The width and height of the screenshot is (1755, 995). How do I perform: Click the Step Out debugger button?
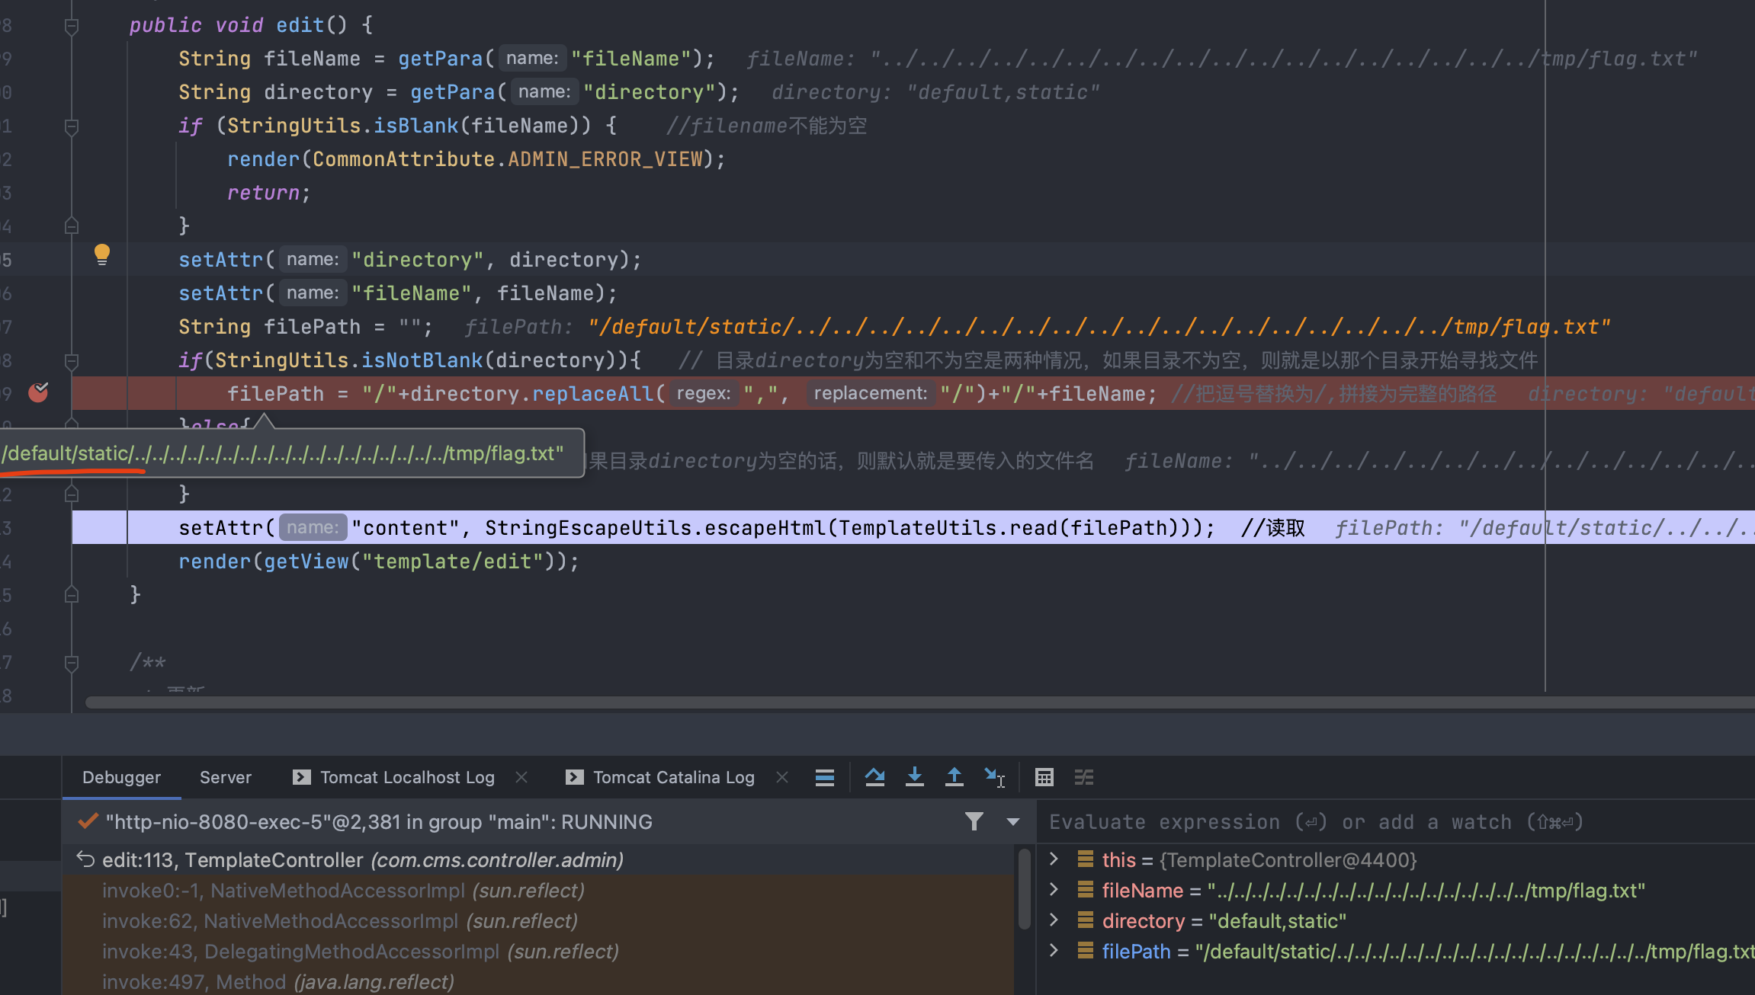click(x=954, y=777)
